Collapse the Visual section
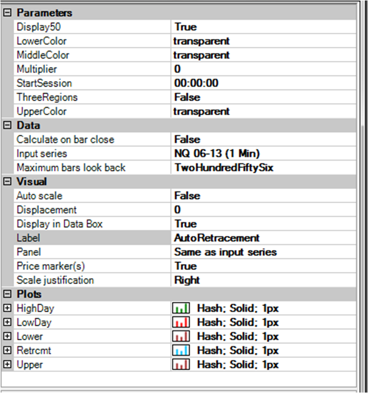The height and width of the screenshot is (393, 368). (7, 182)
